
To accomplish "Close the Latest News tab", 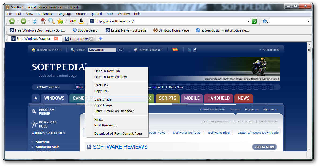I will click(91, 38).
